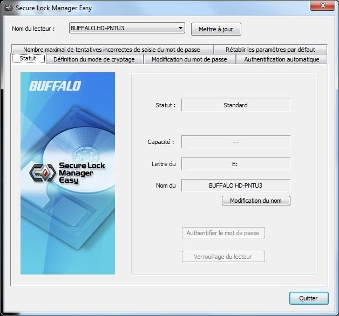The image size is (339, 316).
Task: Close the Secure Lock Manager Easy window
Action: tap(323, 5)
